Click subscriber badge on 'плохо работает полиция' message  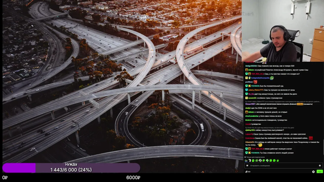click(247, 149)
